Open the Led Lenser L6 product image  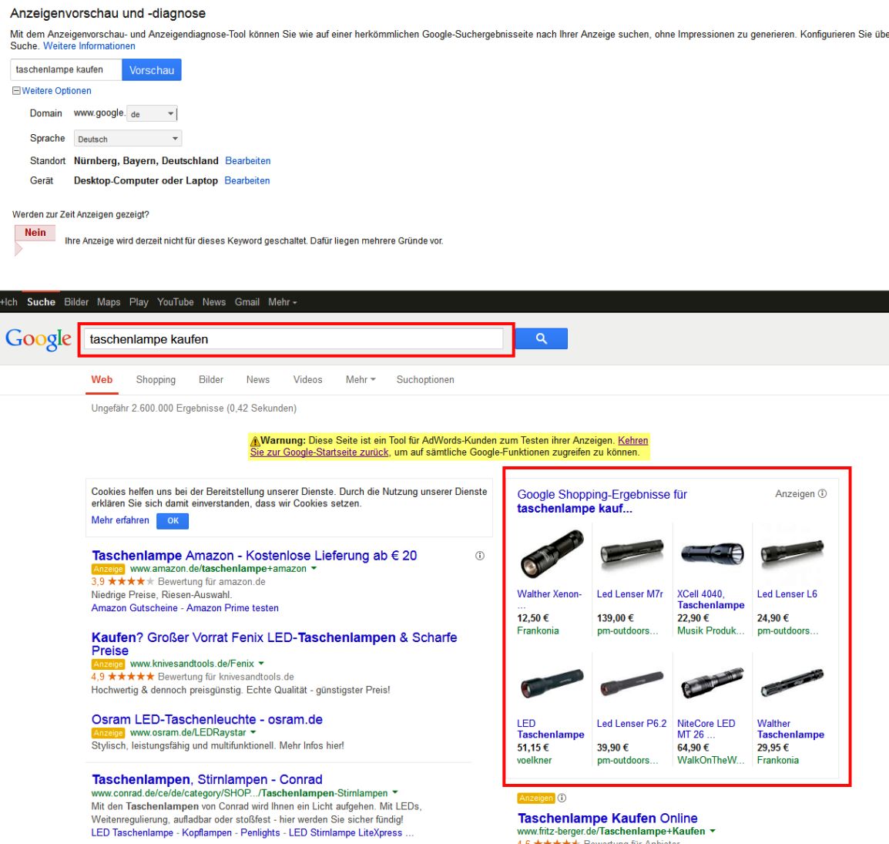pos(791,552)
